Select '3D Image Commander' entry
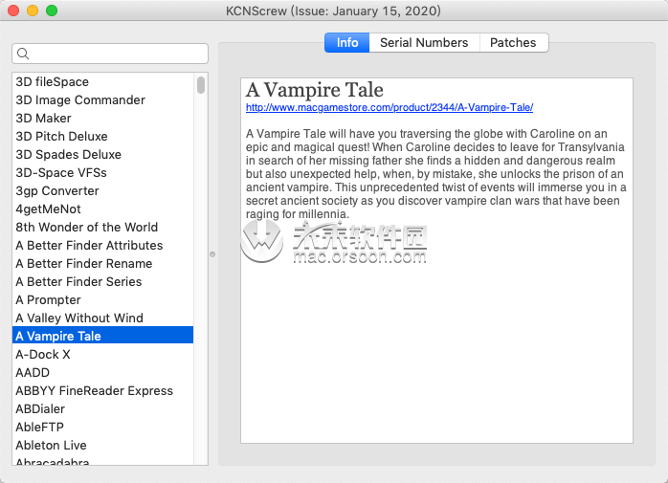668x483 pixels. [102, 100]
